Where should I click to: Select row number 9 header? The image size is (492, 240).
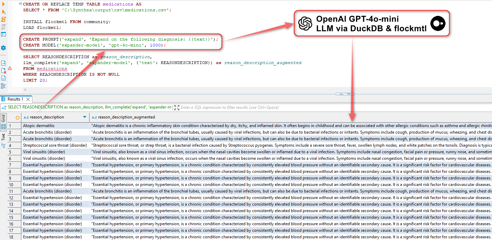[14, 178]
